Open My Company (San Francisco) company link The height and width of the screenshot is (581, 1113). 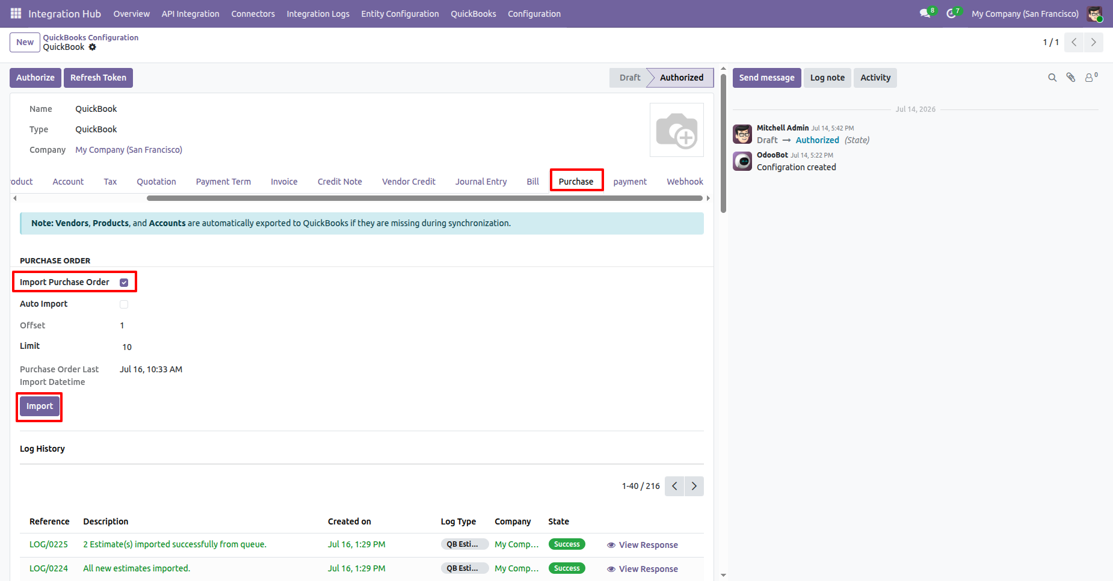129,150
